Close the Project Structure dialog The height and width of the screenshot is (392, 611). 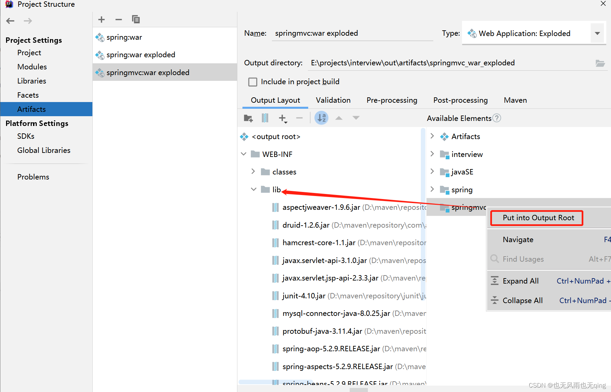[x=603, y=4]
